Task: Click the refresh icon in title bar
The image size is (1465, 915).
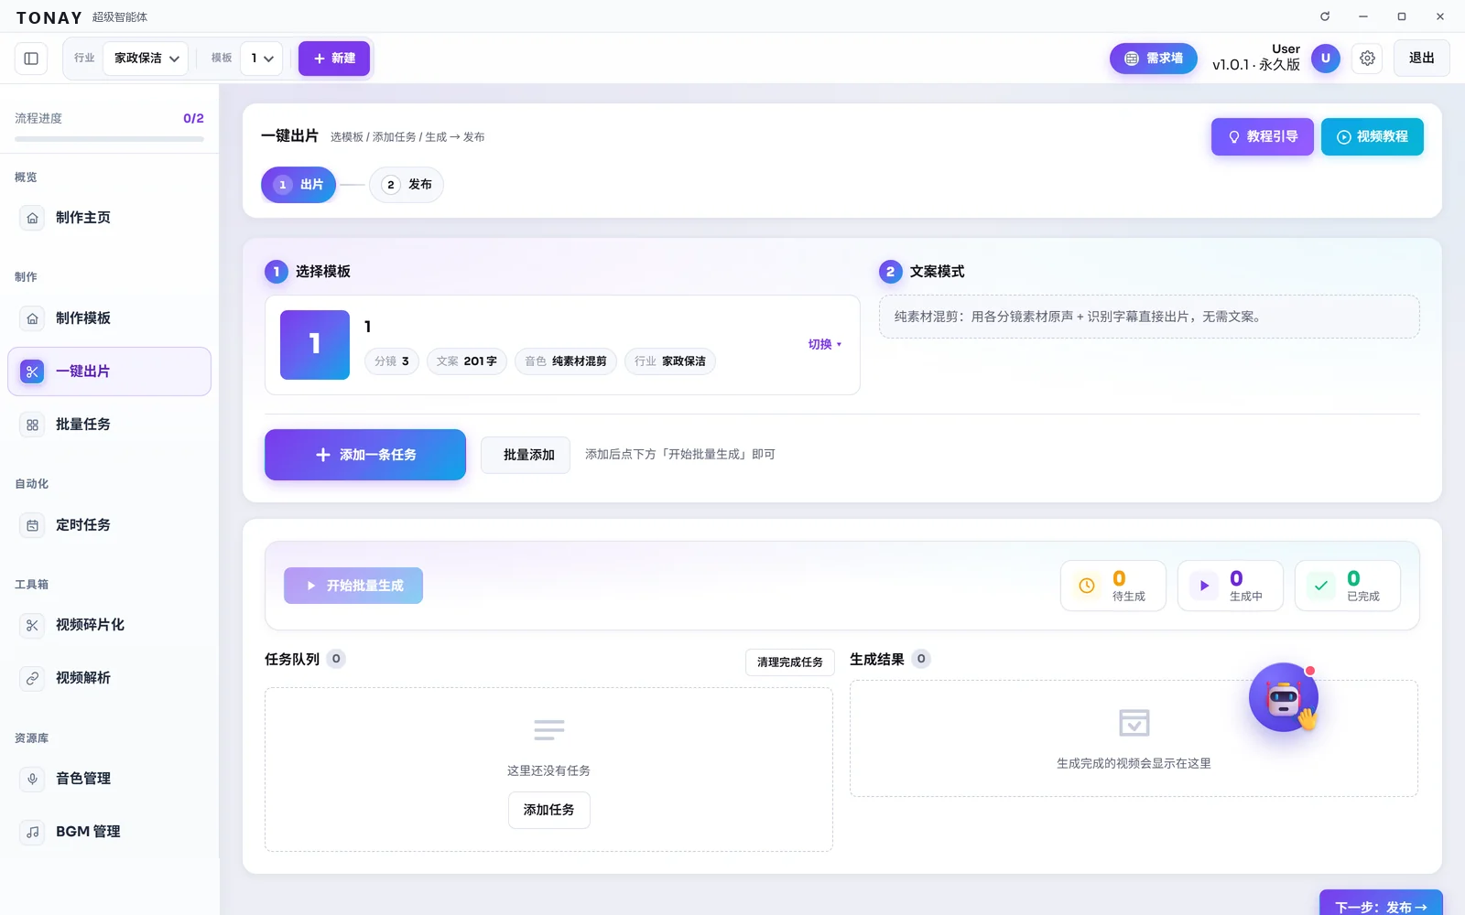Action: click(x=1325, y=16)
